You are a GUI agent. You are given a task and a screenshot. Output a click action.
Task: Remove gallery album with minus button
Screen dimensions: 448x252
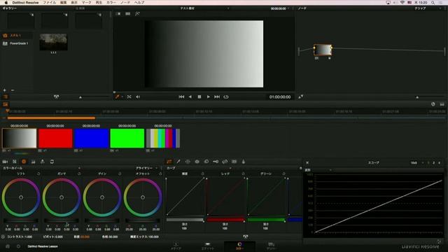coord(13,90)
